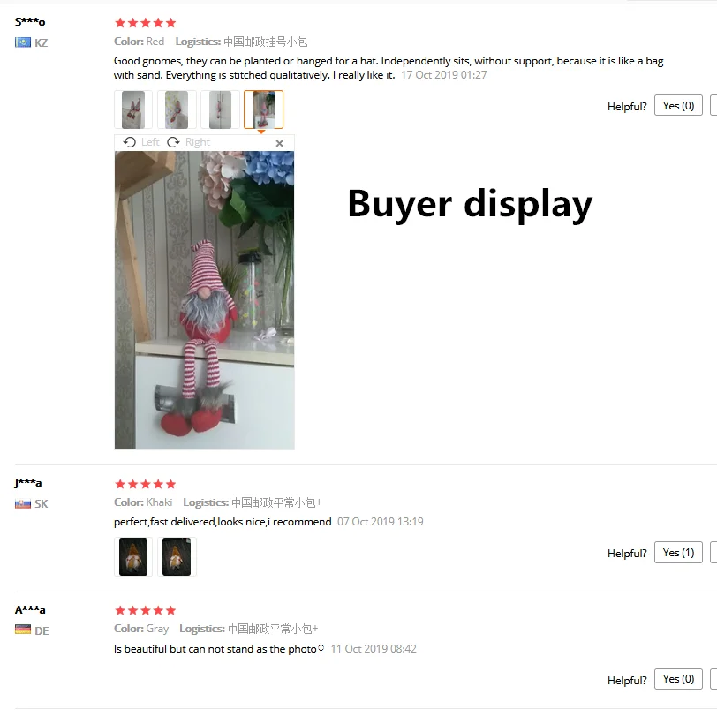
Task: Click the enlarged gnome photo
Action: 204,300
